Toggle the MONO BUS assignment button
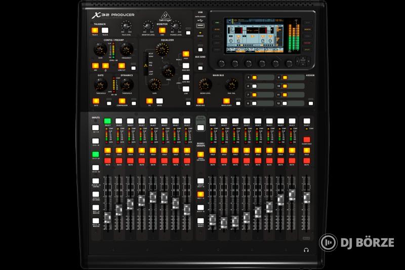Screen dimensions: 405x270 pos(200,101)
